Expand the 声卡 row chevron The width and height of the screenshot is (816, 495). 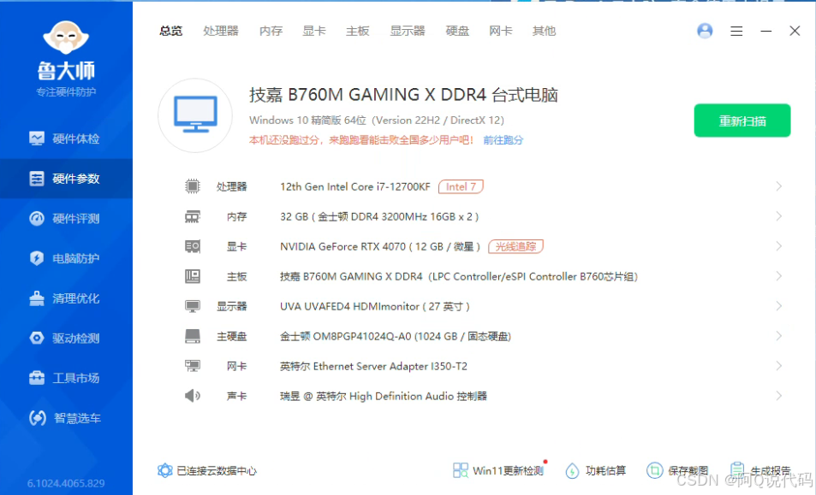point(778,396)
